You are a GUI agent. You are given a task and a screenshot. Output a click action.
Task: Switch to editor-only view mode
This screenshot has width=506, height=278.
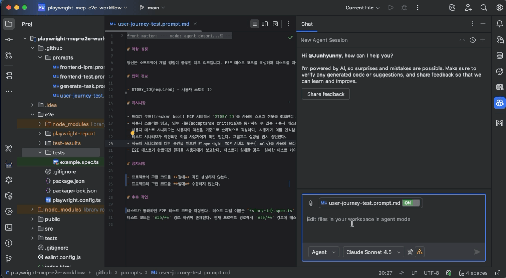pos(255,24)
